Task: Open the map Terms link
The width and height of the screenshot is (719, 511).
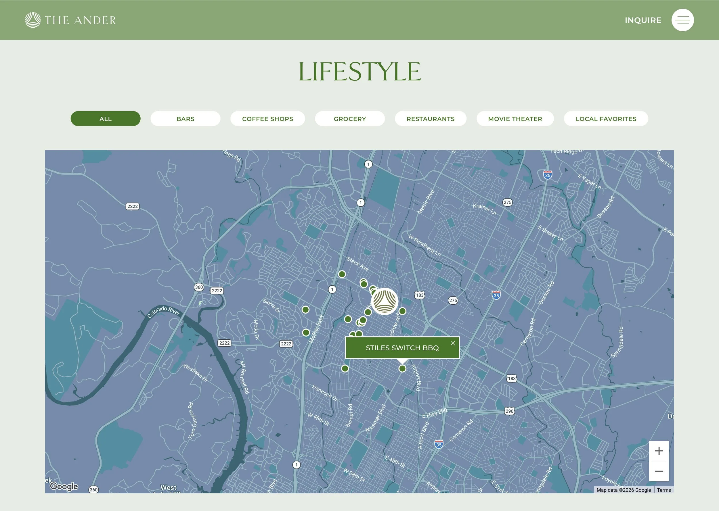Action: coord(664,490)
